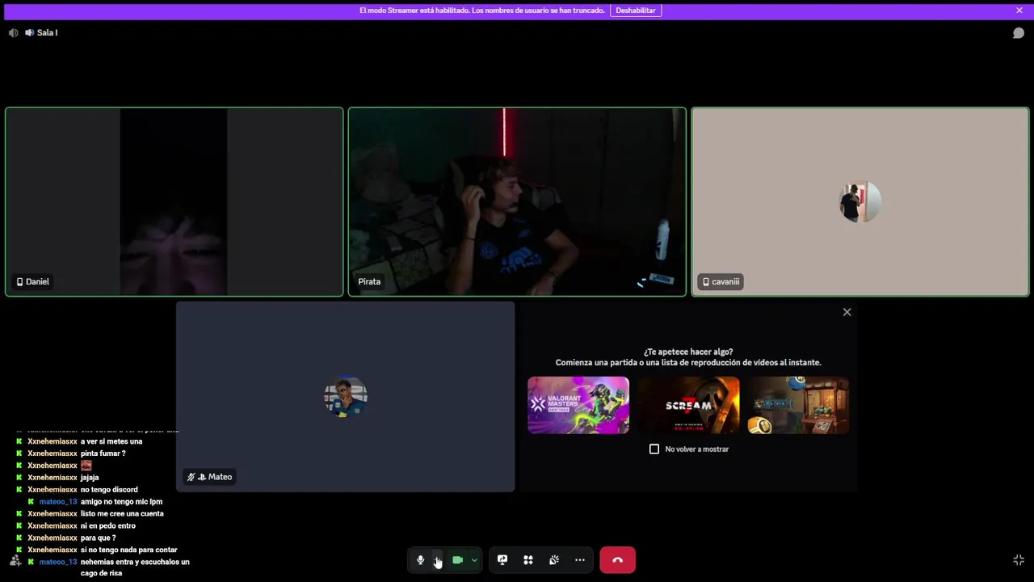The width and height of the screenshot is (1034, 582).
Task: Click the cavaniii name label
Action: [x=725, y=282]
